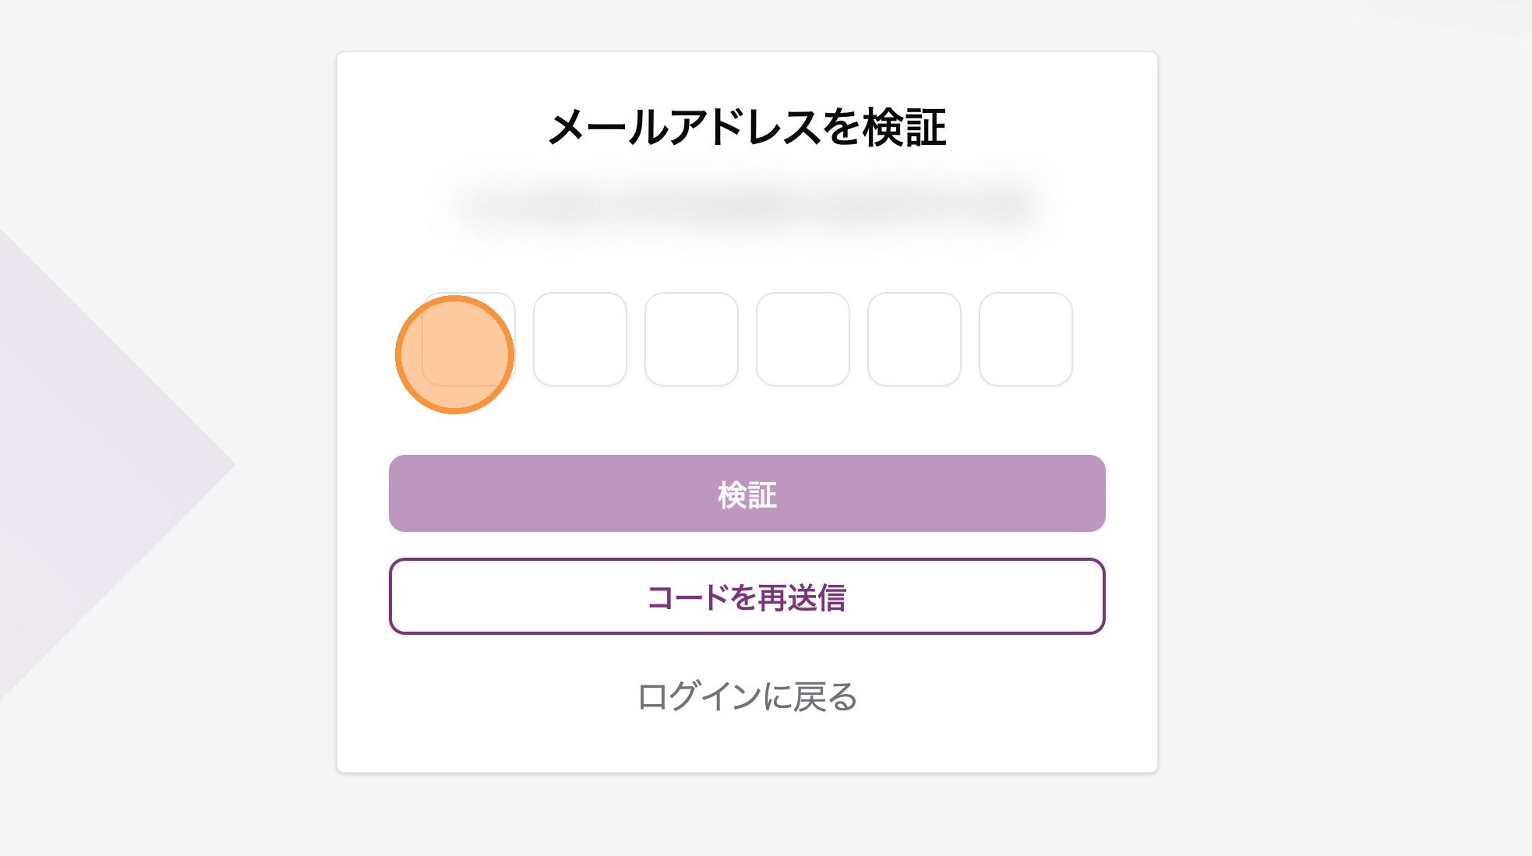
Task: Return to the login screen
Action: click(747, 696)
